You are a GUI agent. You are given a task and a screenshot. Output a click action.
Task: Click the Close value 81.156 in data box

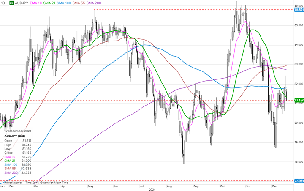pyautogui.click(x=27, y=153)
